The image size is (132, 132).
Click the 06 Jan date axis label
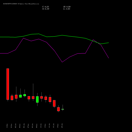tap(24, 126)
